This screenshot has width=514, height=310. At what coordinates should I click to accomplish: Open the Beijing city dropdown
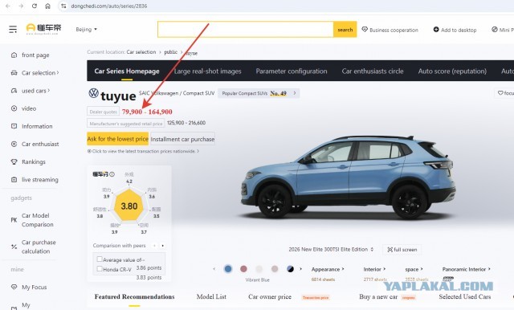point(86,29)
